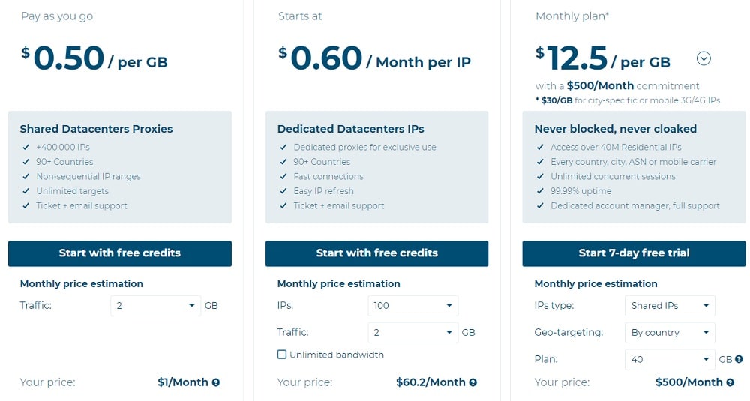Click the Unlimited bandwidth label text
This screenshot has width=750, height=401.
point(337,355)
